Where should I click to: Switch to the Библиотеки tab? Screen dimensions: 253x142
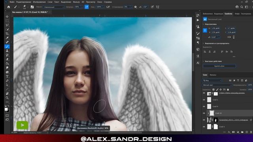click(x=208, y=14)
